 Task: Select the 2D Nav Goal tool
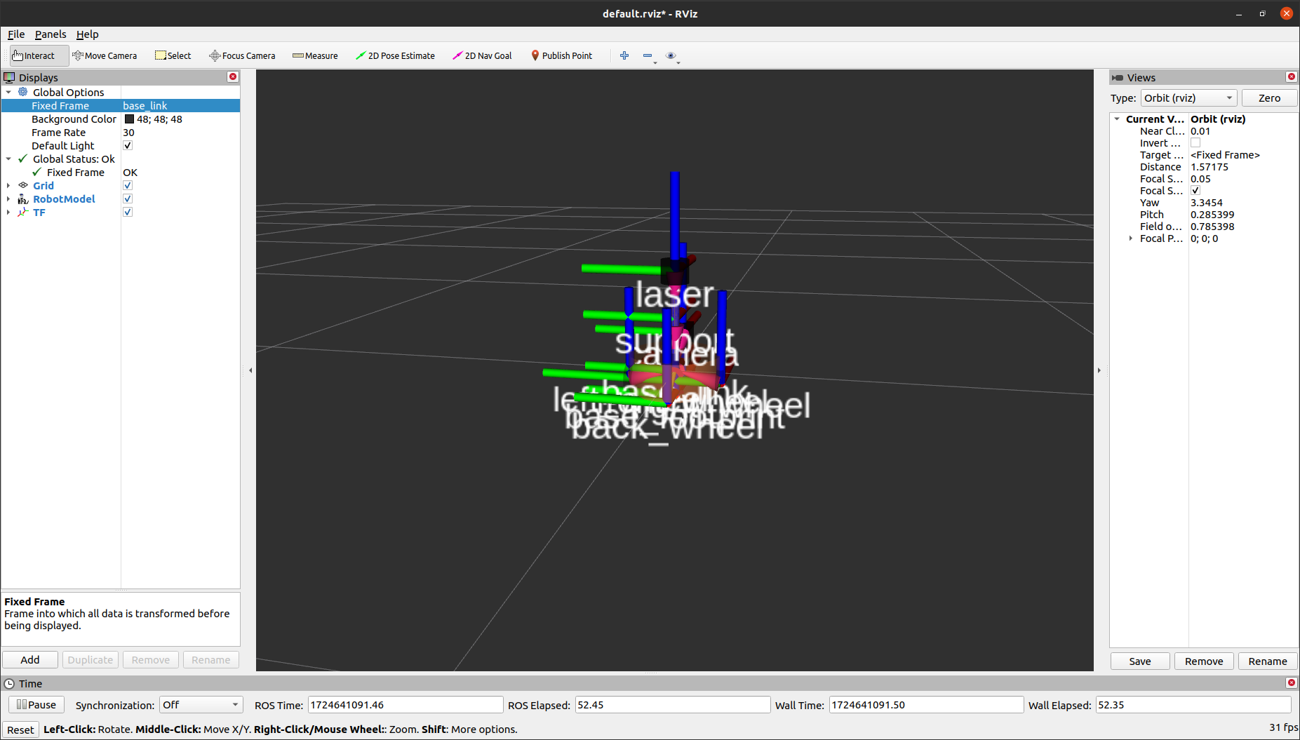(482, 55)
